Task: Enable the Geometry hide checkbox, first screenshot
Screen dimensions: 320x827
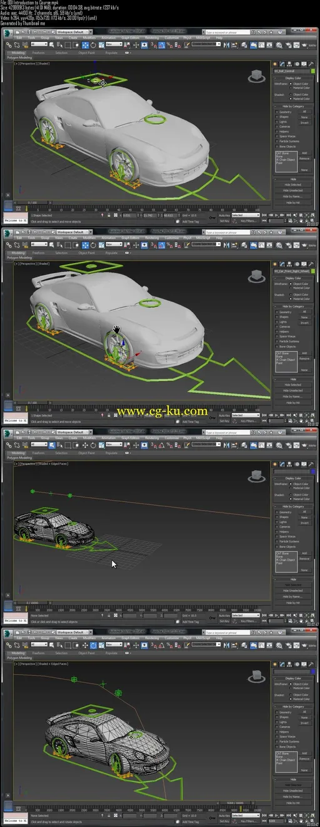Action: click(277, 112)
